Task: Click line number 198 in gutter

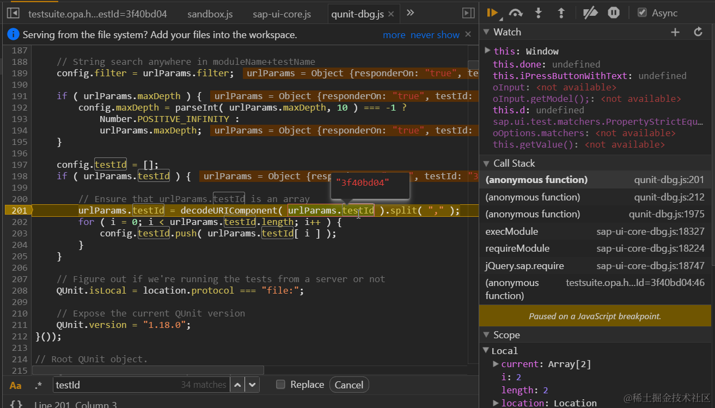Action: 19,176
